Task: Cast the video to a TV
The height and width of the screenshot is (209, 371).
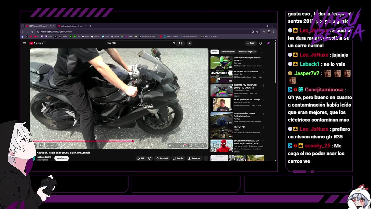Action: [197, 145]
